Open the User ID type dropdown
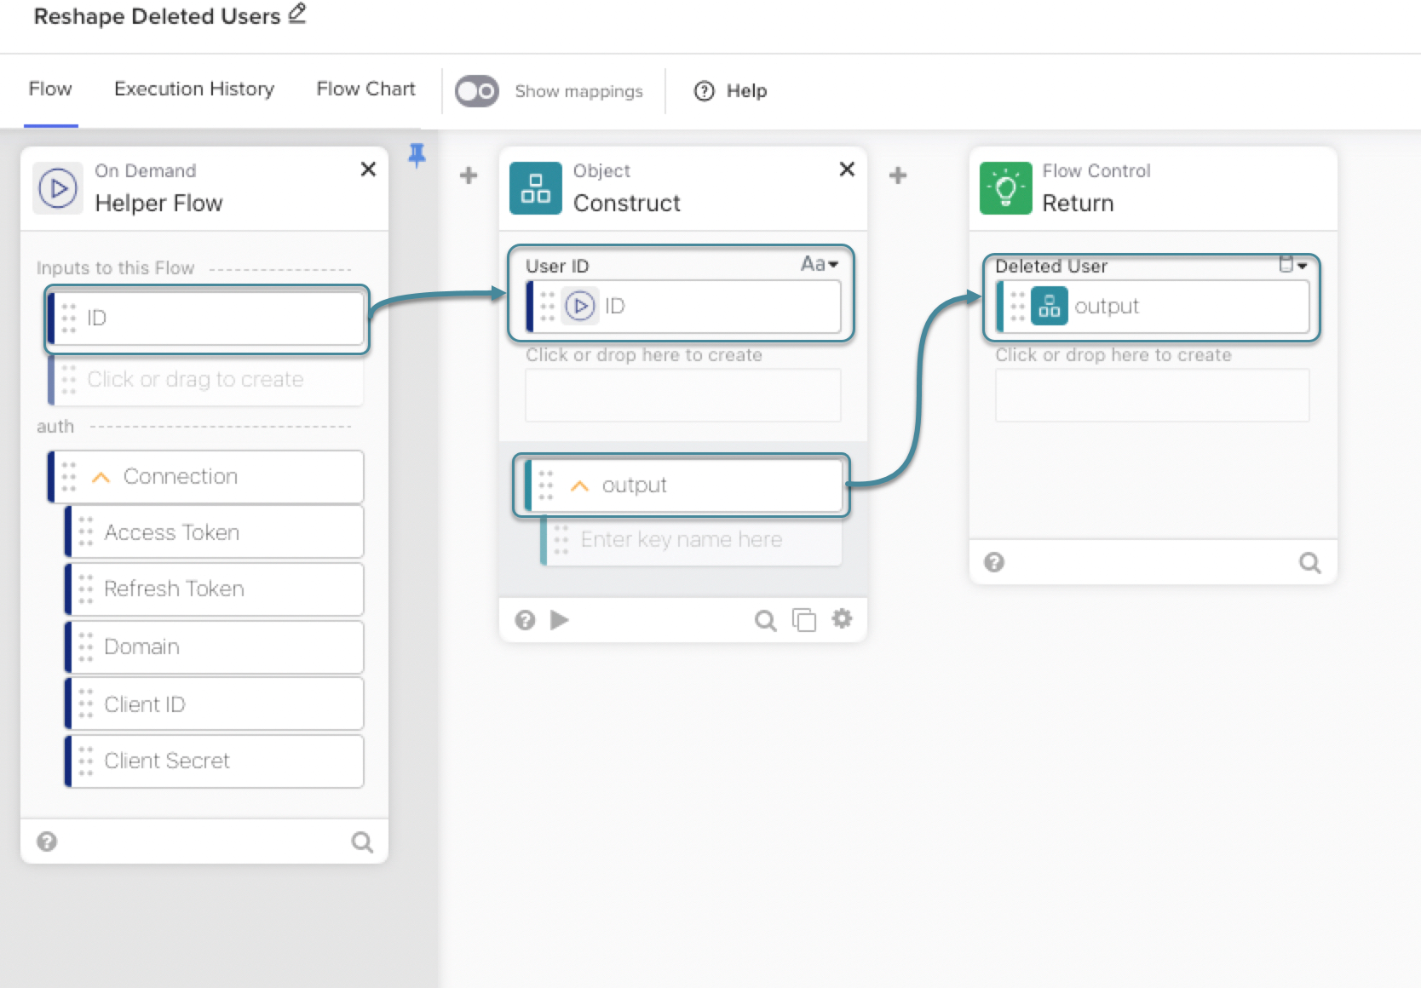Viewport: 1421px width, 988px height. click(819, 265)
